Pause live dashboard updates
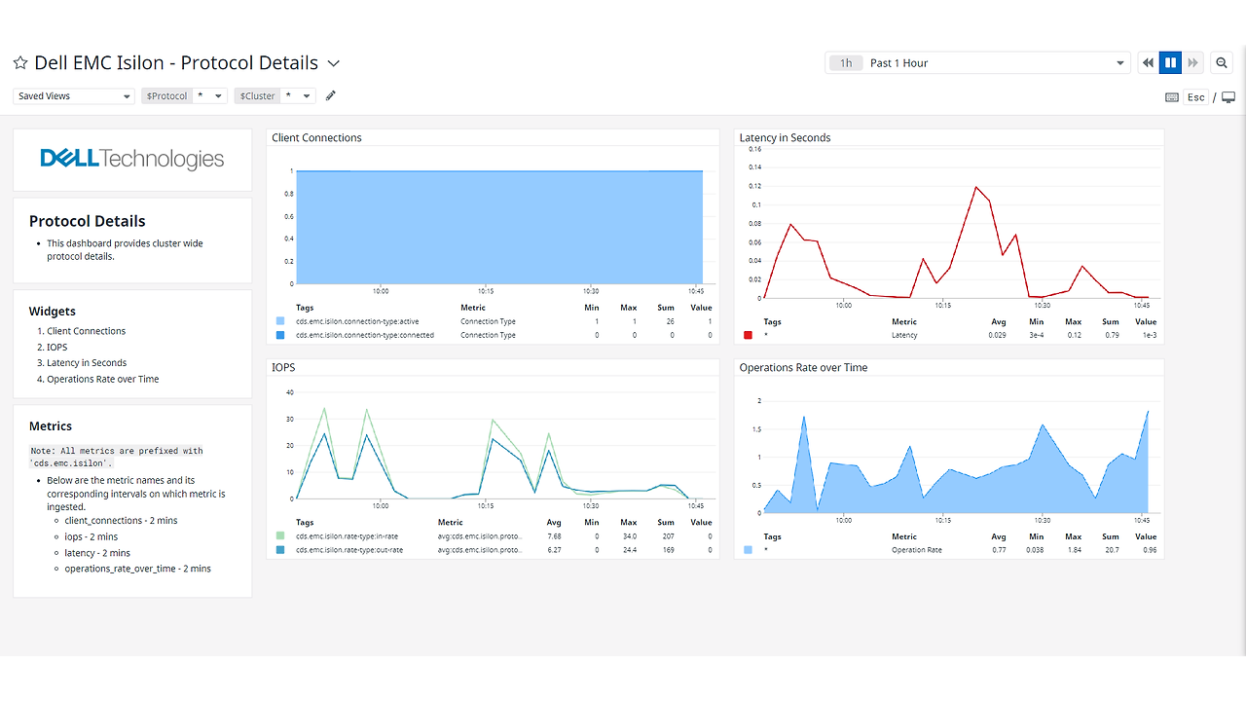Viewport: 1246px width, 701px height. [x=1170, y=63]
